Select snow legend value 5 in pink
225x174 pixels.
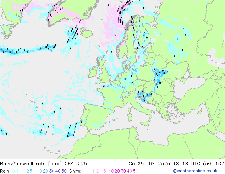[105, 171]
